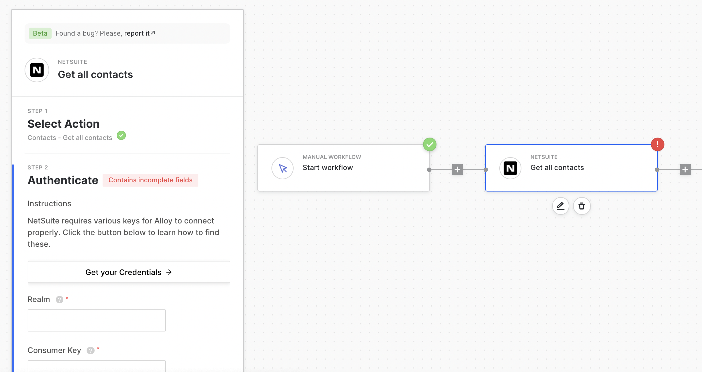Click the NetSuite N icon in the workflow node
Screen dimensions: 702x372
point(510,168)
